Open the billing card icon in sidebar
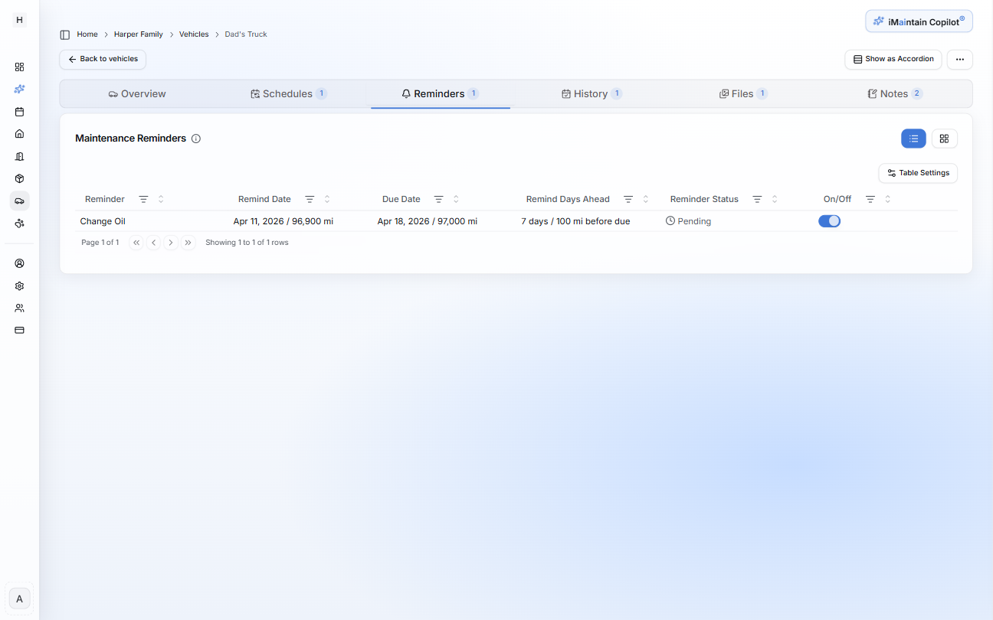 [x=19, y=330]
